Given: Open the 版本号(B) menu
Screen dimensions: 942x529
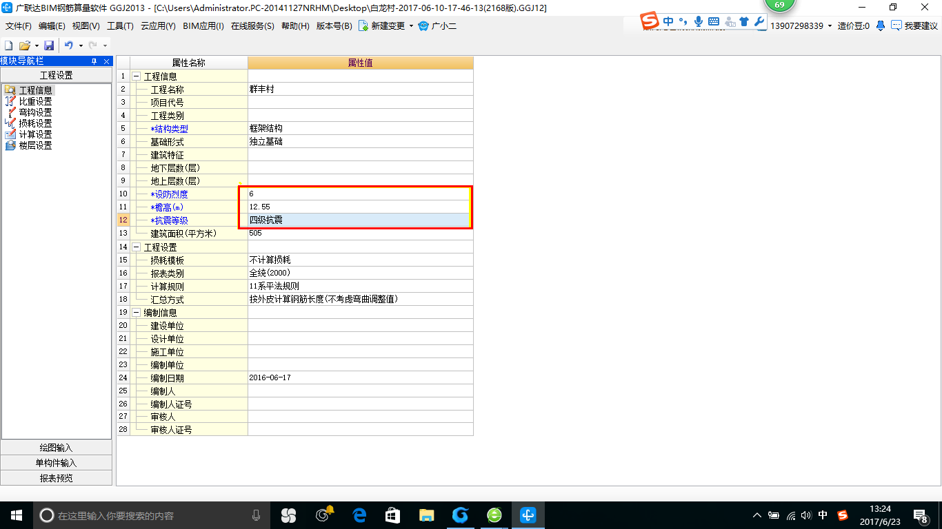Looking at the screenshot, I should [334, 25].
